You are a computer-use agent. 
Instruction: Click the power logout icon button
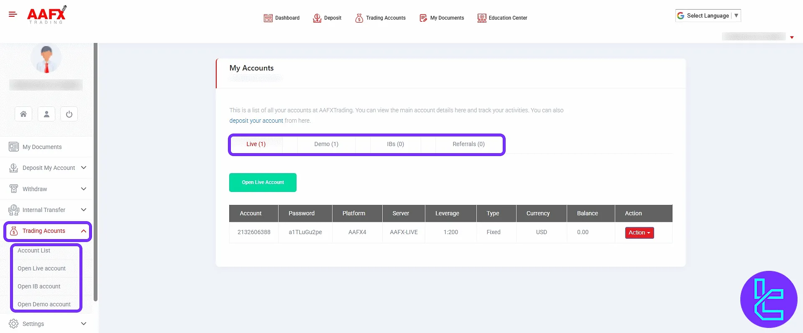(69, 114)
